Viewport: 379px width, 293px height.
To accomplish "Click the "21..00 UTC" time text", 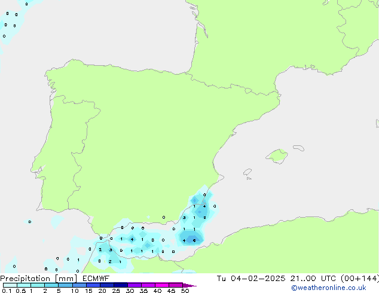I will coord(313,279).
